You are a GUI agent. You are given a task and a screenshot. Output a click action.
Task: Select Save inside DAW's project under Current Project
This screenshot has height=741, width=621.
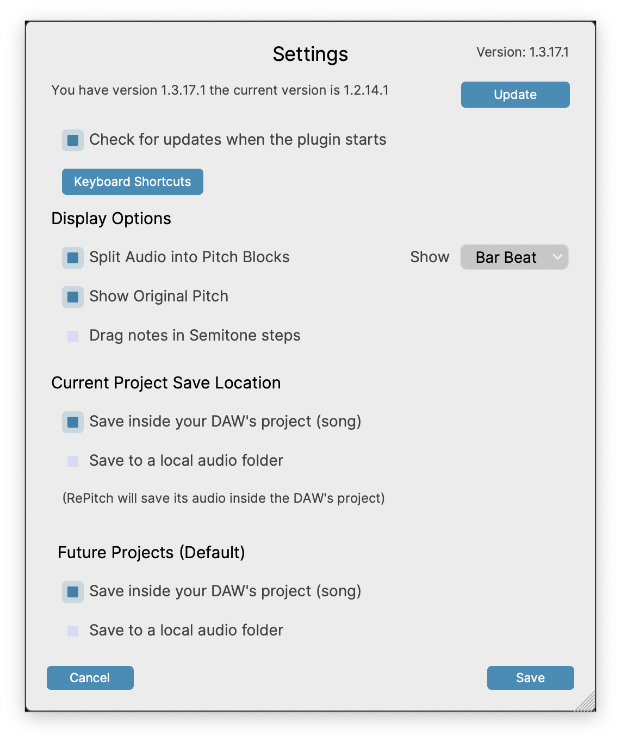[73, 422]
